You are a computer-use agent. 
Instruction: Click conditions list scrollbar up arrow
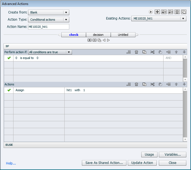(185, 57)
